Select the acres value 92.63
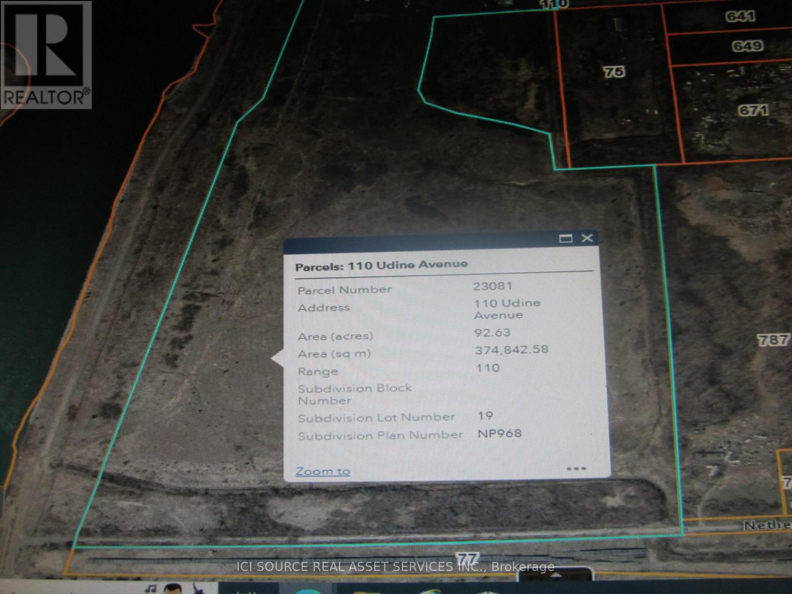This screenshot has width=792, height=594. click(x=492, y=333)
